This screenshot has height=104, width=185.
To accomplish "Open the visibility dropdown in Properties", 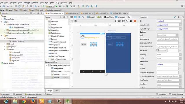I will coord(180,55).
